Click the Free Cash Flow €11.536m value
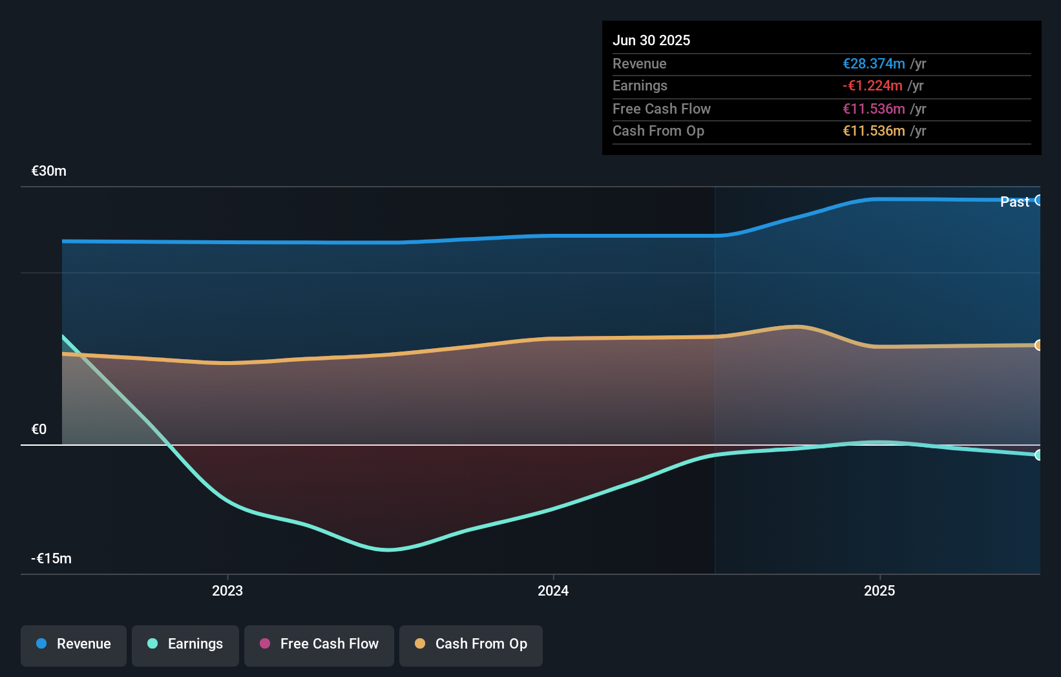Screen dimensions: 1061x677 (x=874, y=109)
